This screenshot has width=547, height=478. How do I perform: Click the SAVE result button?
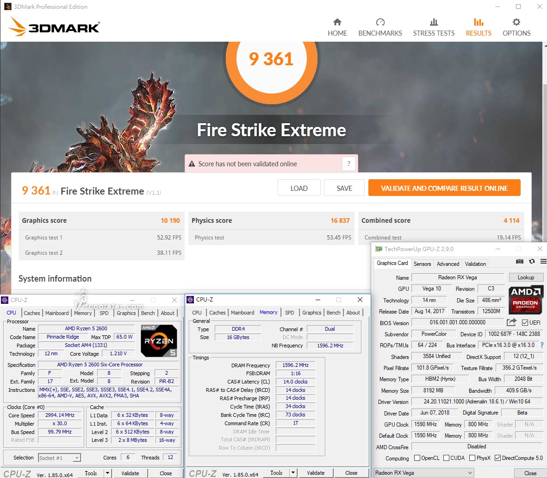point(344,188)
